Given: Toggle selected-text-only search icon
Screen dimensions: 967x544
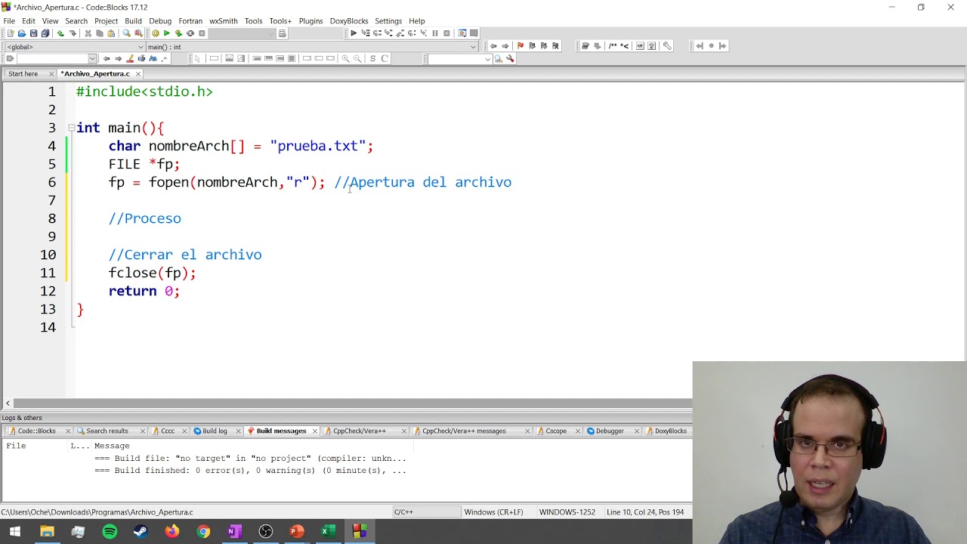Looking at the screenshot, I should pos(141,58).
